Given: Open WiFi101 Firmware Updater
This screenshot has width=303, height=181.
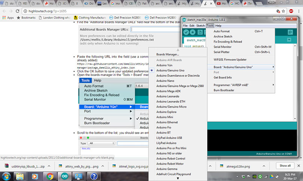Looking at the screenshot, I should coord(241,60).
